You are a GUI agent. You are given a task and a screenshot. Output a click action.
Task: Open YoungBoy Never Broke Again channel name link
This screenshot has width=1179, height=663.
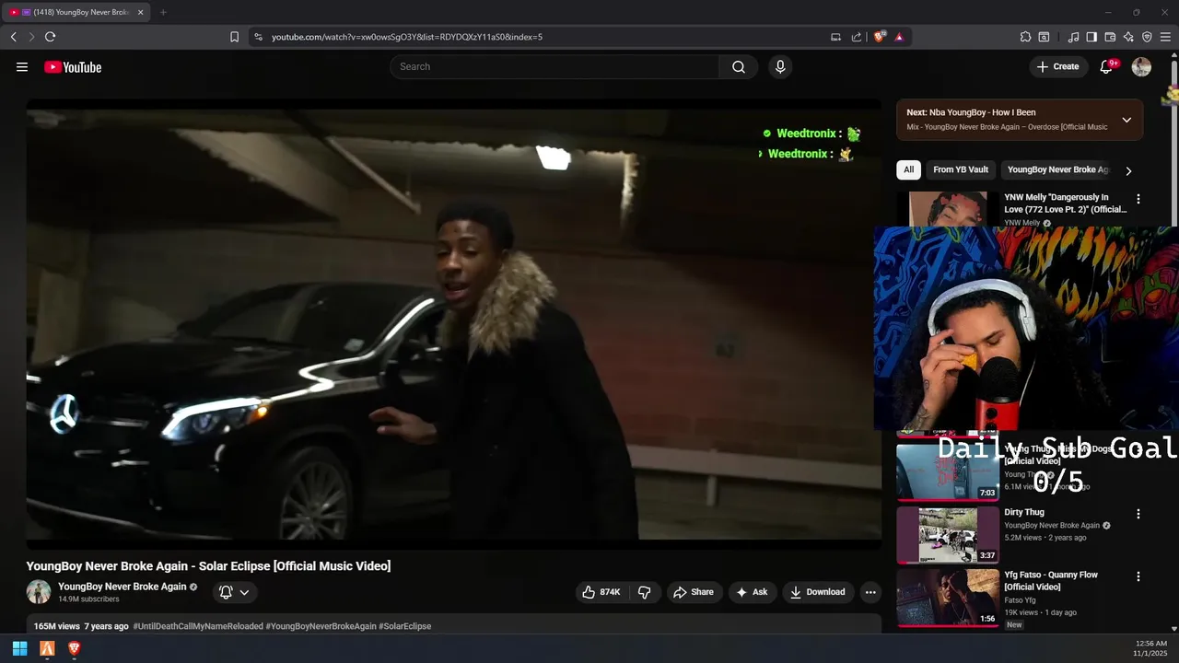pos(122,587)
